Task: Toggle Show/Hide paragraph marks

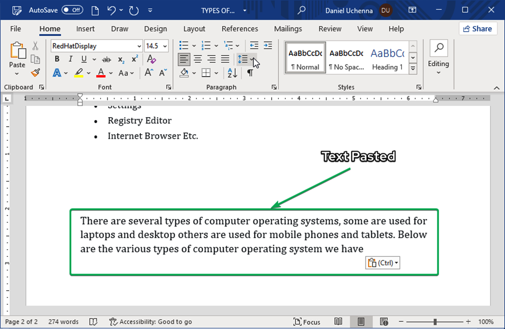Action: click(x=250, y=73)
